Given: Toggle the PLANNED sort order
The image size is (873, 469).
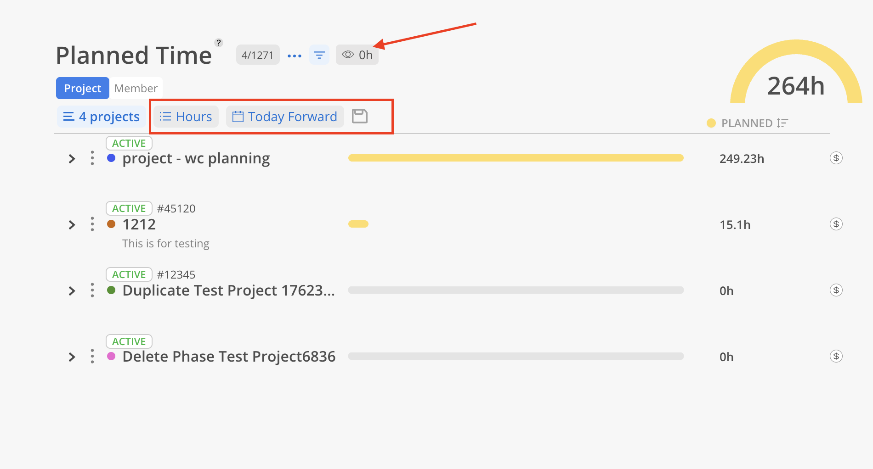Looking at the screenshot, I should pyautogui.click(x=782, y=123).
